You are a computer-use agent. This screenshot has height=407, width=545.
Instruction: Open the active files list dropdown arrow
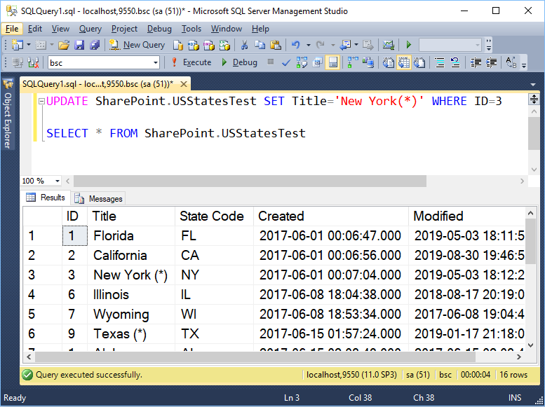[533, 85]
